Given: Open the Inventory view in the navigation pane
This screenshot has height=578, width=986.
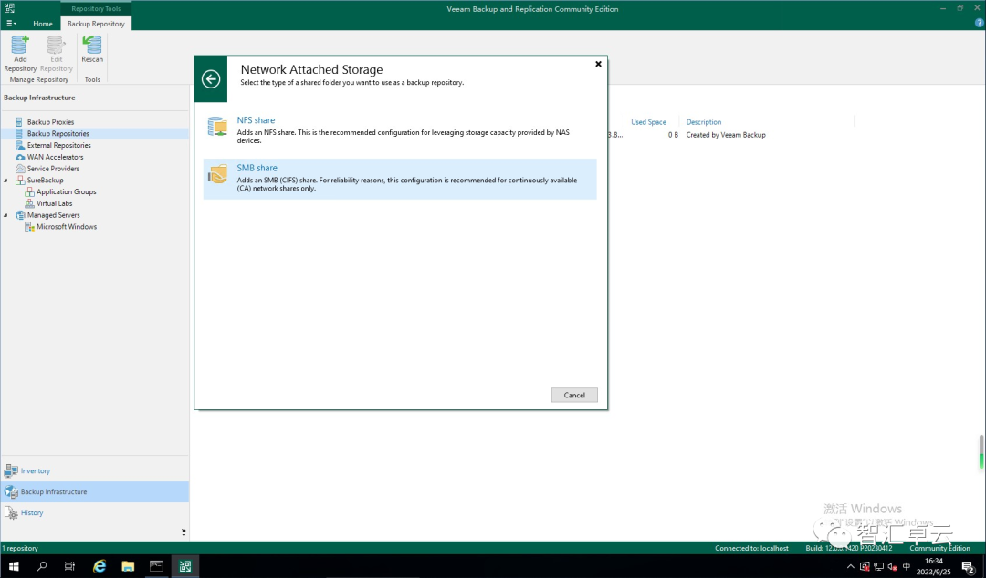Looking at the screenshot, I should (x=35, y=470).
